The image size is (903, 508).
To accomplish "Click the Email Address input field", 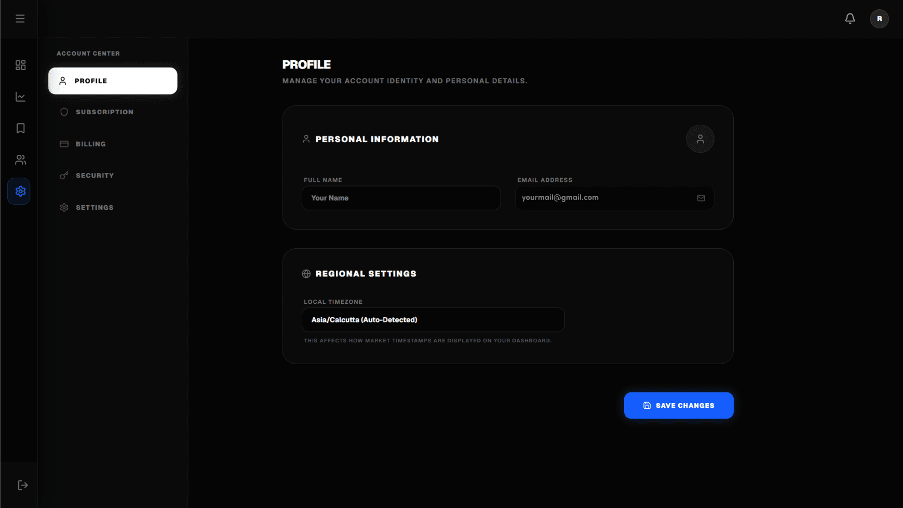I will [605, 198].
